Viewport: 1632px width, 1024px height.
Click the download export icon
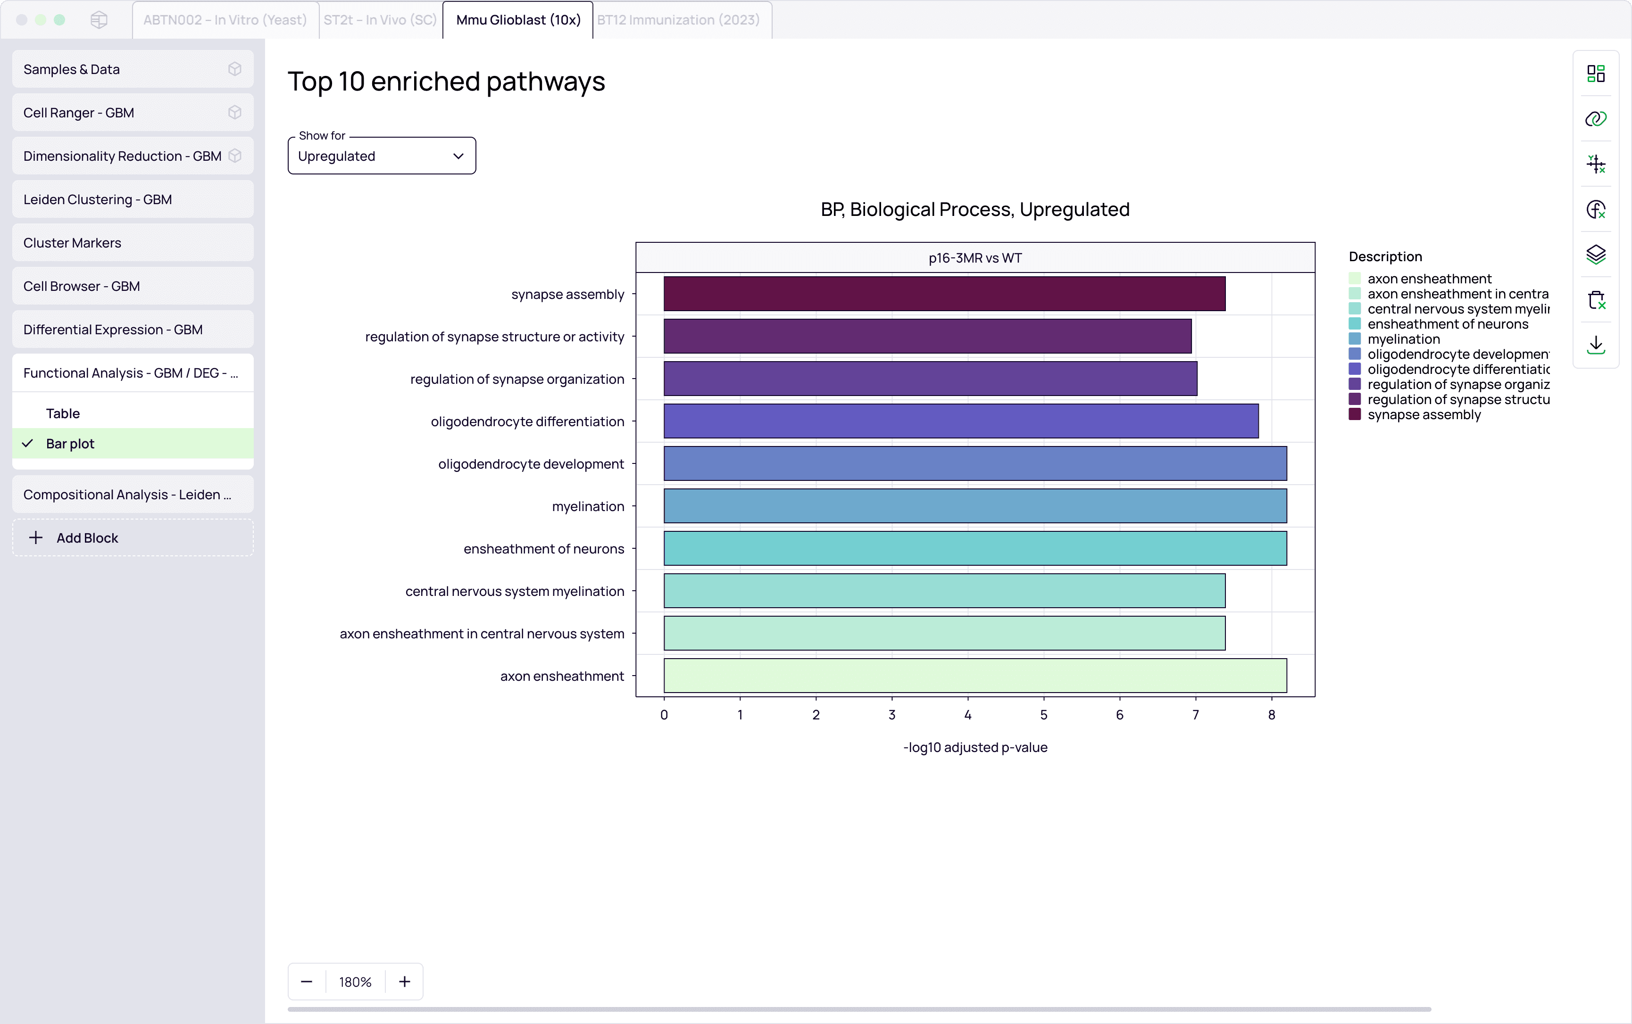1595,345
